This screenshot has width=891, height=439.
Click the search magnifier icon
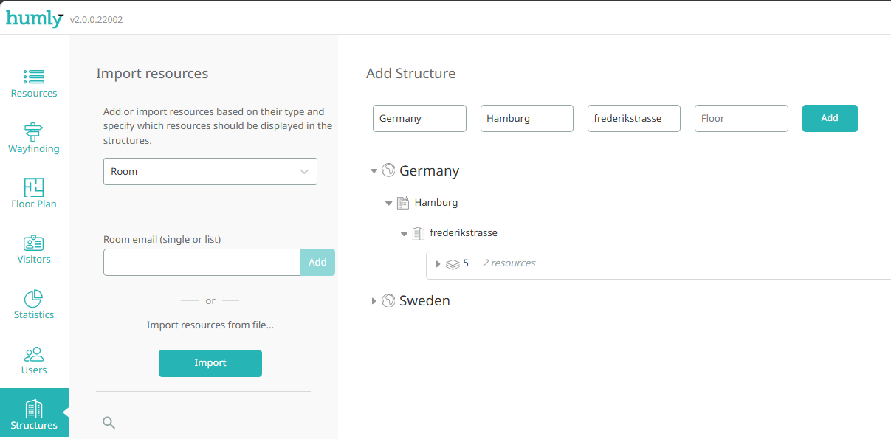(x=109, y=423)
